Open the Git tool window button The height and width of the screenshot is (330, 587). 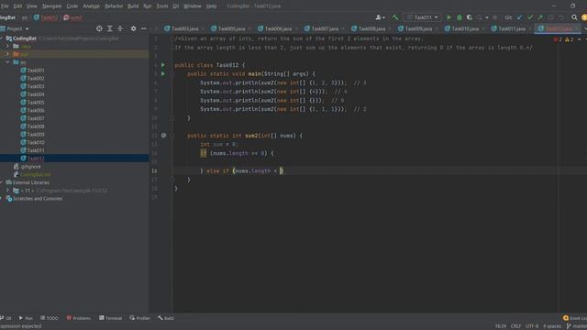point(6,318)
